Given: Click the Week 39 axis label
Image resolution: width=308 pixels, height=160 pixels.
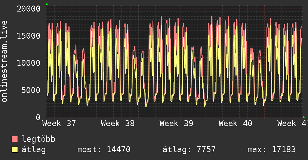Looking at the screenshot, I should click(x=176, y=124).
